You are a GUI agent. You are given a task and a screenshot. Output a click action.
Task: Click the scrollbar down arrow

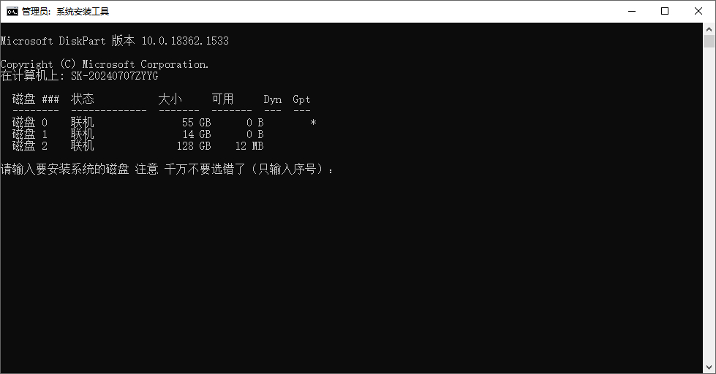click(709, 367)
